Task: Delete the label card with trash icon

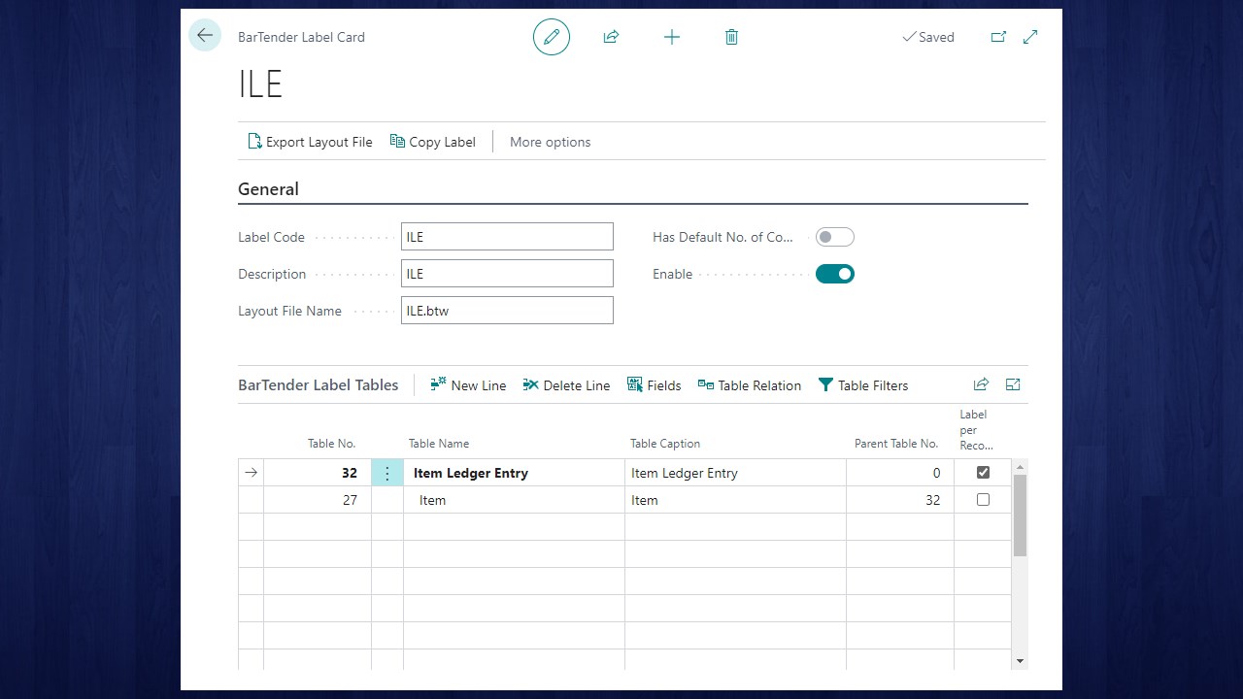Action: point(731,37)
